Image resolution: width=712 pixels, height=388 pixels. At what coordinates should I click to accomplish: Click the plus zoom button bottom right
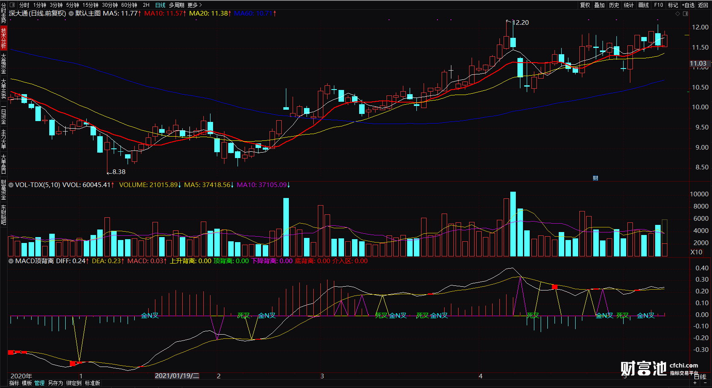[695, 383]
